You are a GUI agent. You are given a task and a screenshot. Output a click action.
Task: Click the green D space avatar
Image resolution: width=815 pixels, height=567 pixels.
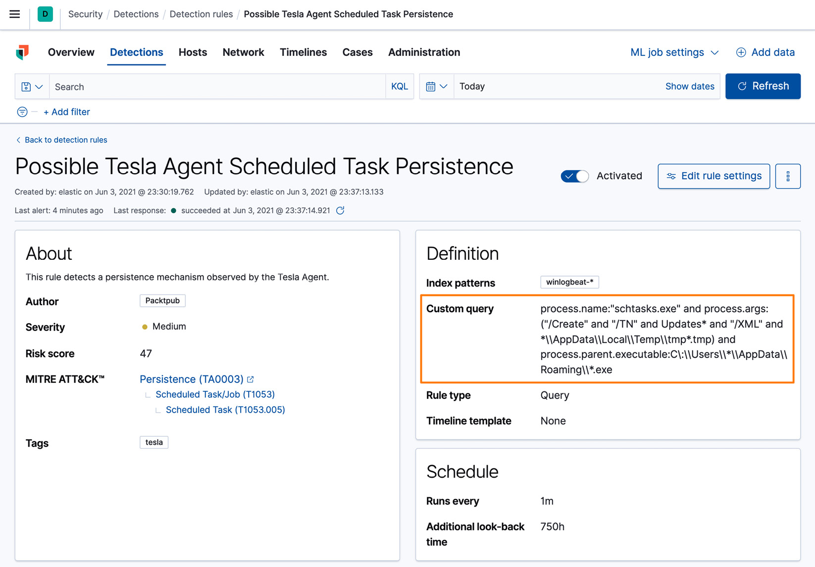point(45,14)
